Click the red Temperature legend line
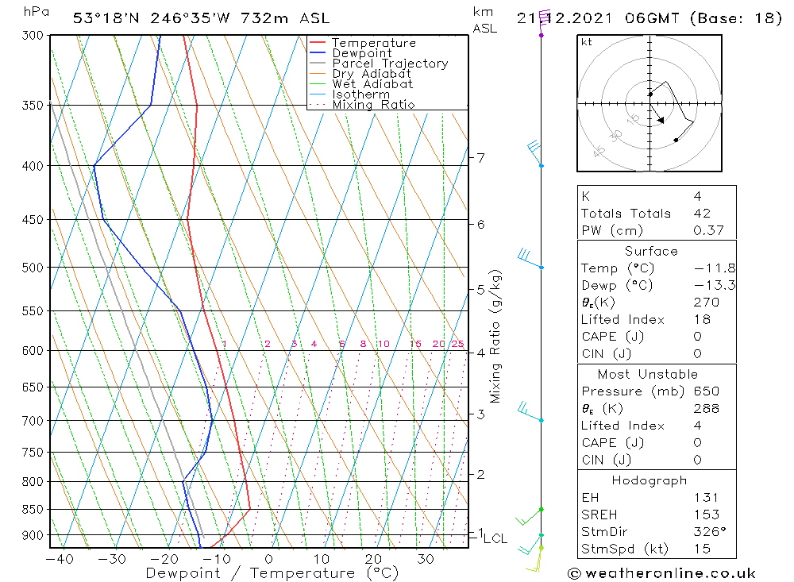The image size is (794, 582). [x=318, y=43]
